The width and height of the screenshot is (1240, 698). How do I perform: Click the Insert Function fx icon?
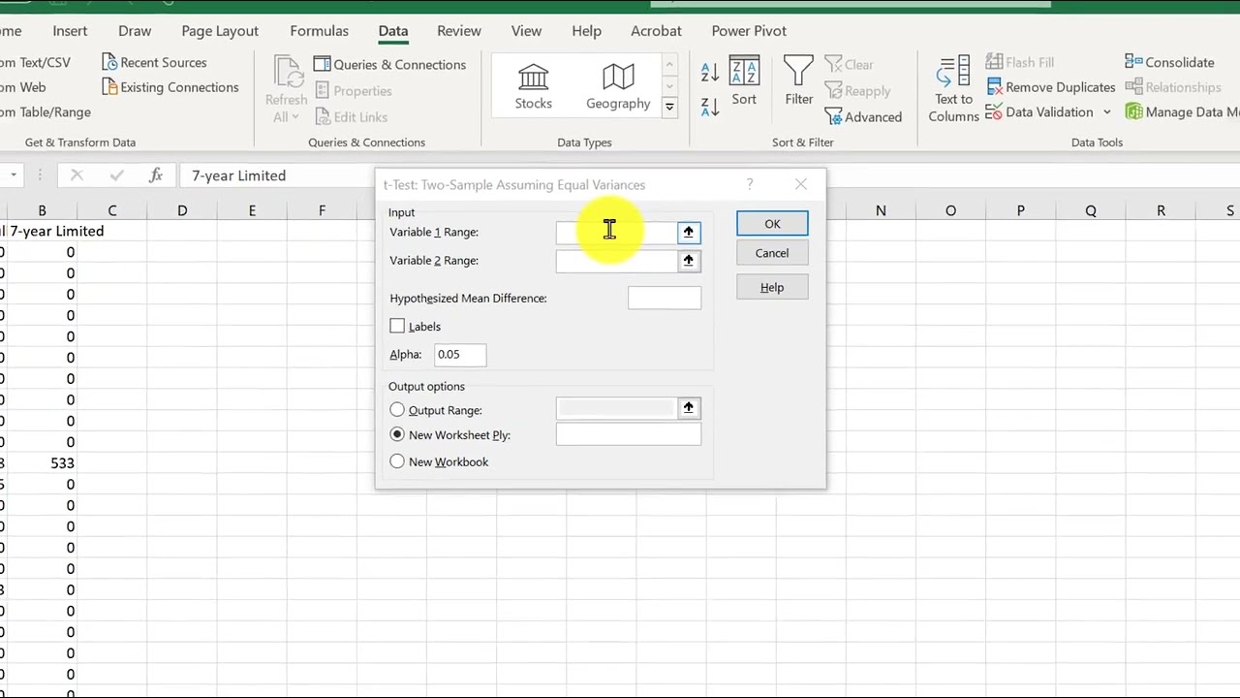[x=155, y=175]
